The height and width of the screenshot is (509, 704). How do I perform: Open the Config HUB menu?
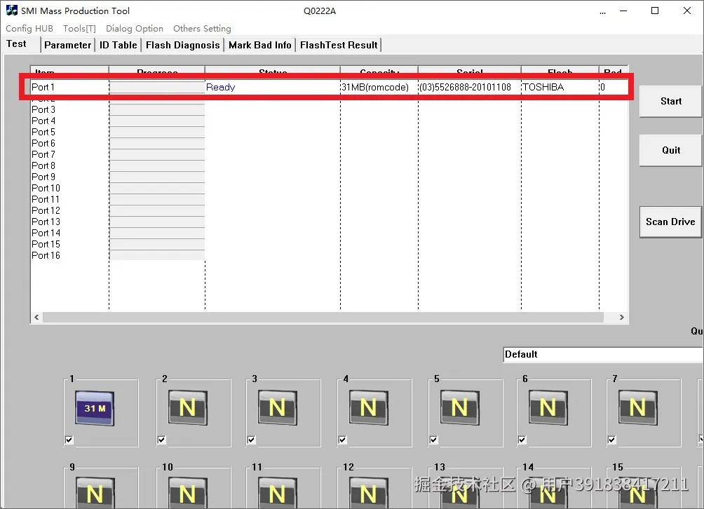pyautogui.click(x=29, y=28)
